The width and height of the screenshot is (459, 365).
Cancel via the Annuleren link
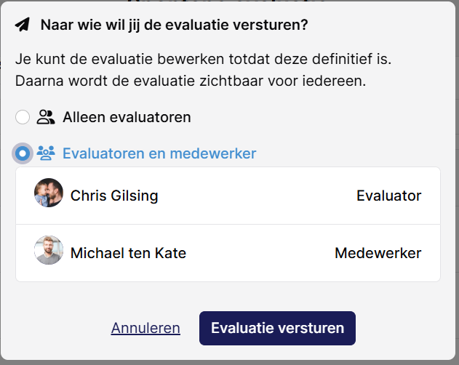point(145,328)
